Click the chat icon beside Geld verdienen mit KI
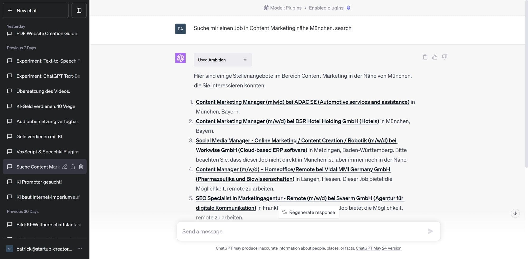Screen dimensions: 528x259 click(x=10, y=136)
